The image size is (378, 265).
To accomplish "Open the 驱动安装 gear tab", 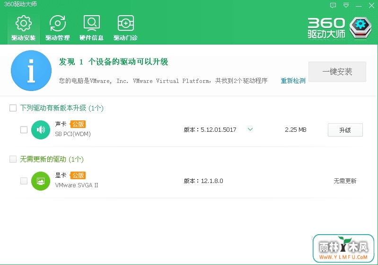I will [23, 28].
